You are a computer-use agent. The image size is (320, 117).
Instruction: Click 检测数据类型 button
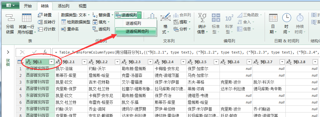pyautogui.click(x=76, y=22)
